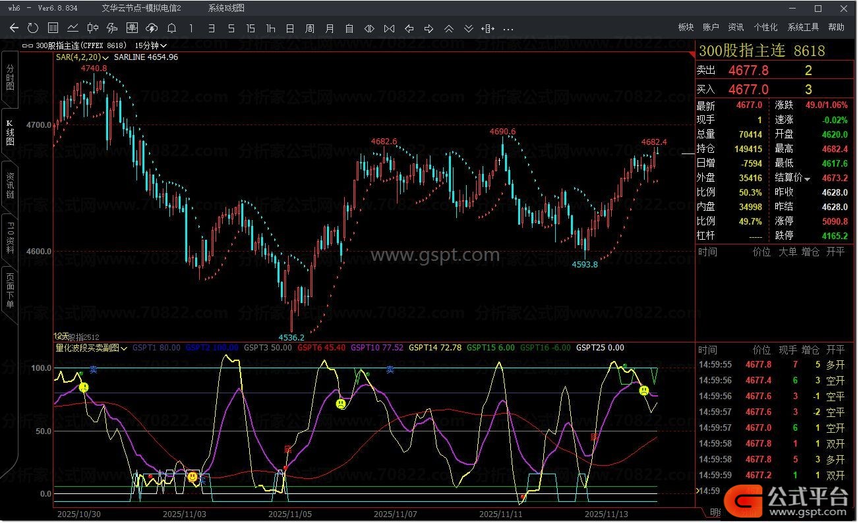Open the quote list table icon
The image size is (859, 523).
point(53,28)
